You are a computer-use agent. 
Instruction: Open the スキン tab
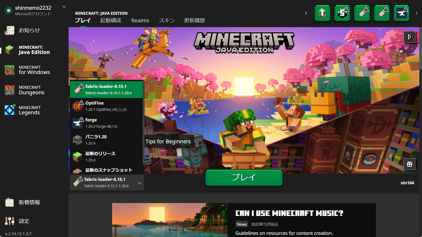[167, 21]
